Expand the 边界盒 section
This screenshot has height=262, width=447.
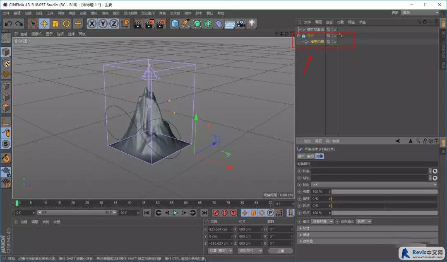point(368,241)
